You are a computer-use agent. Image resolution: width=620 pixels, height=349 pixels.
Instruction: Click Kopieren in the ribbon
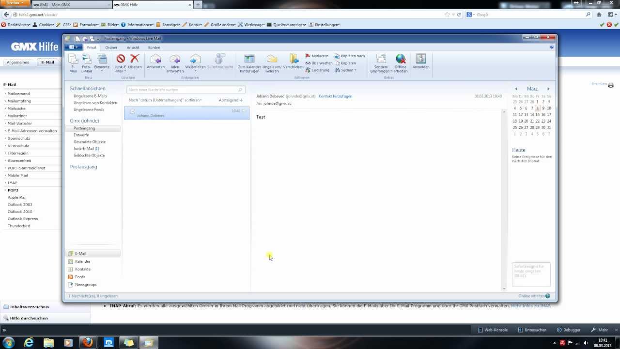(x=345, y=63)
